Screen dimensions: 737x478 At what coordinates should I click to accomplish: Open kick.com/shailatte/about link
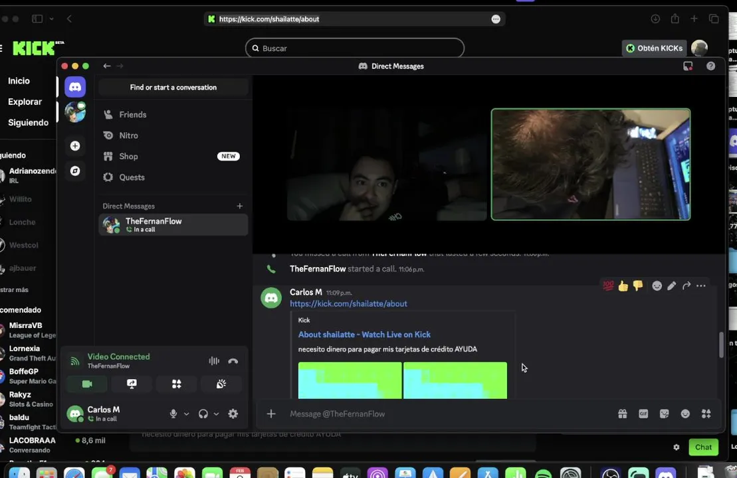point(348,304)
